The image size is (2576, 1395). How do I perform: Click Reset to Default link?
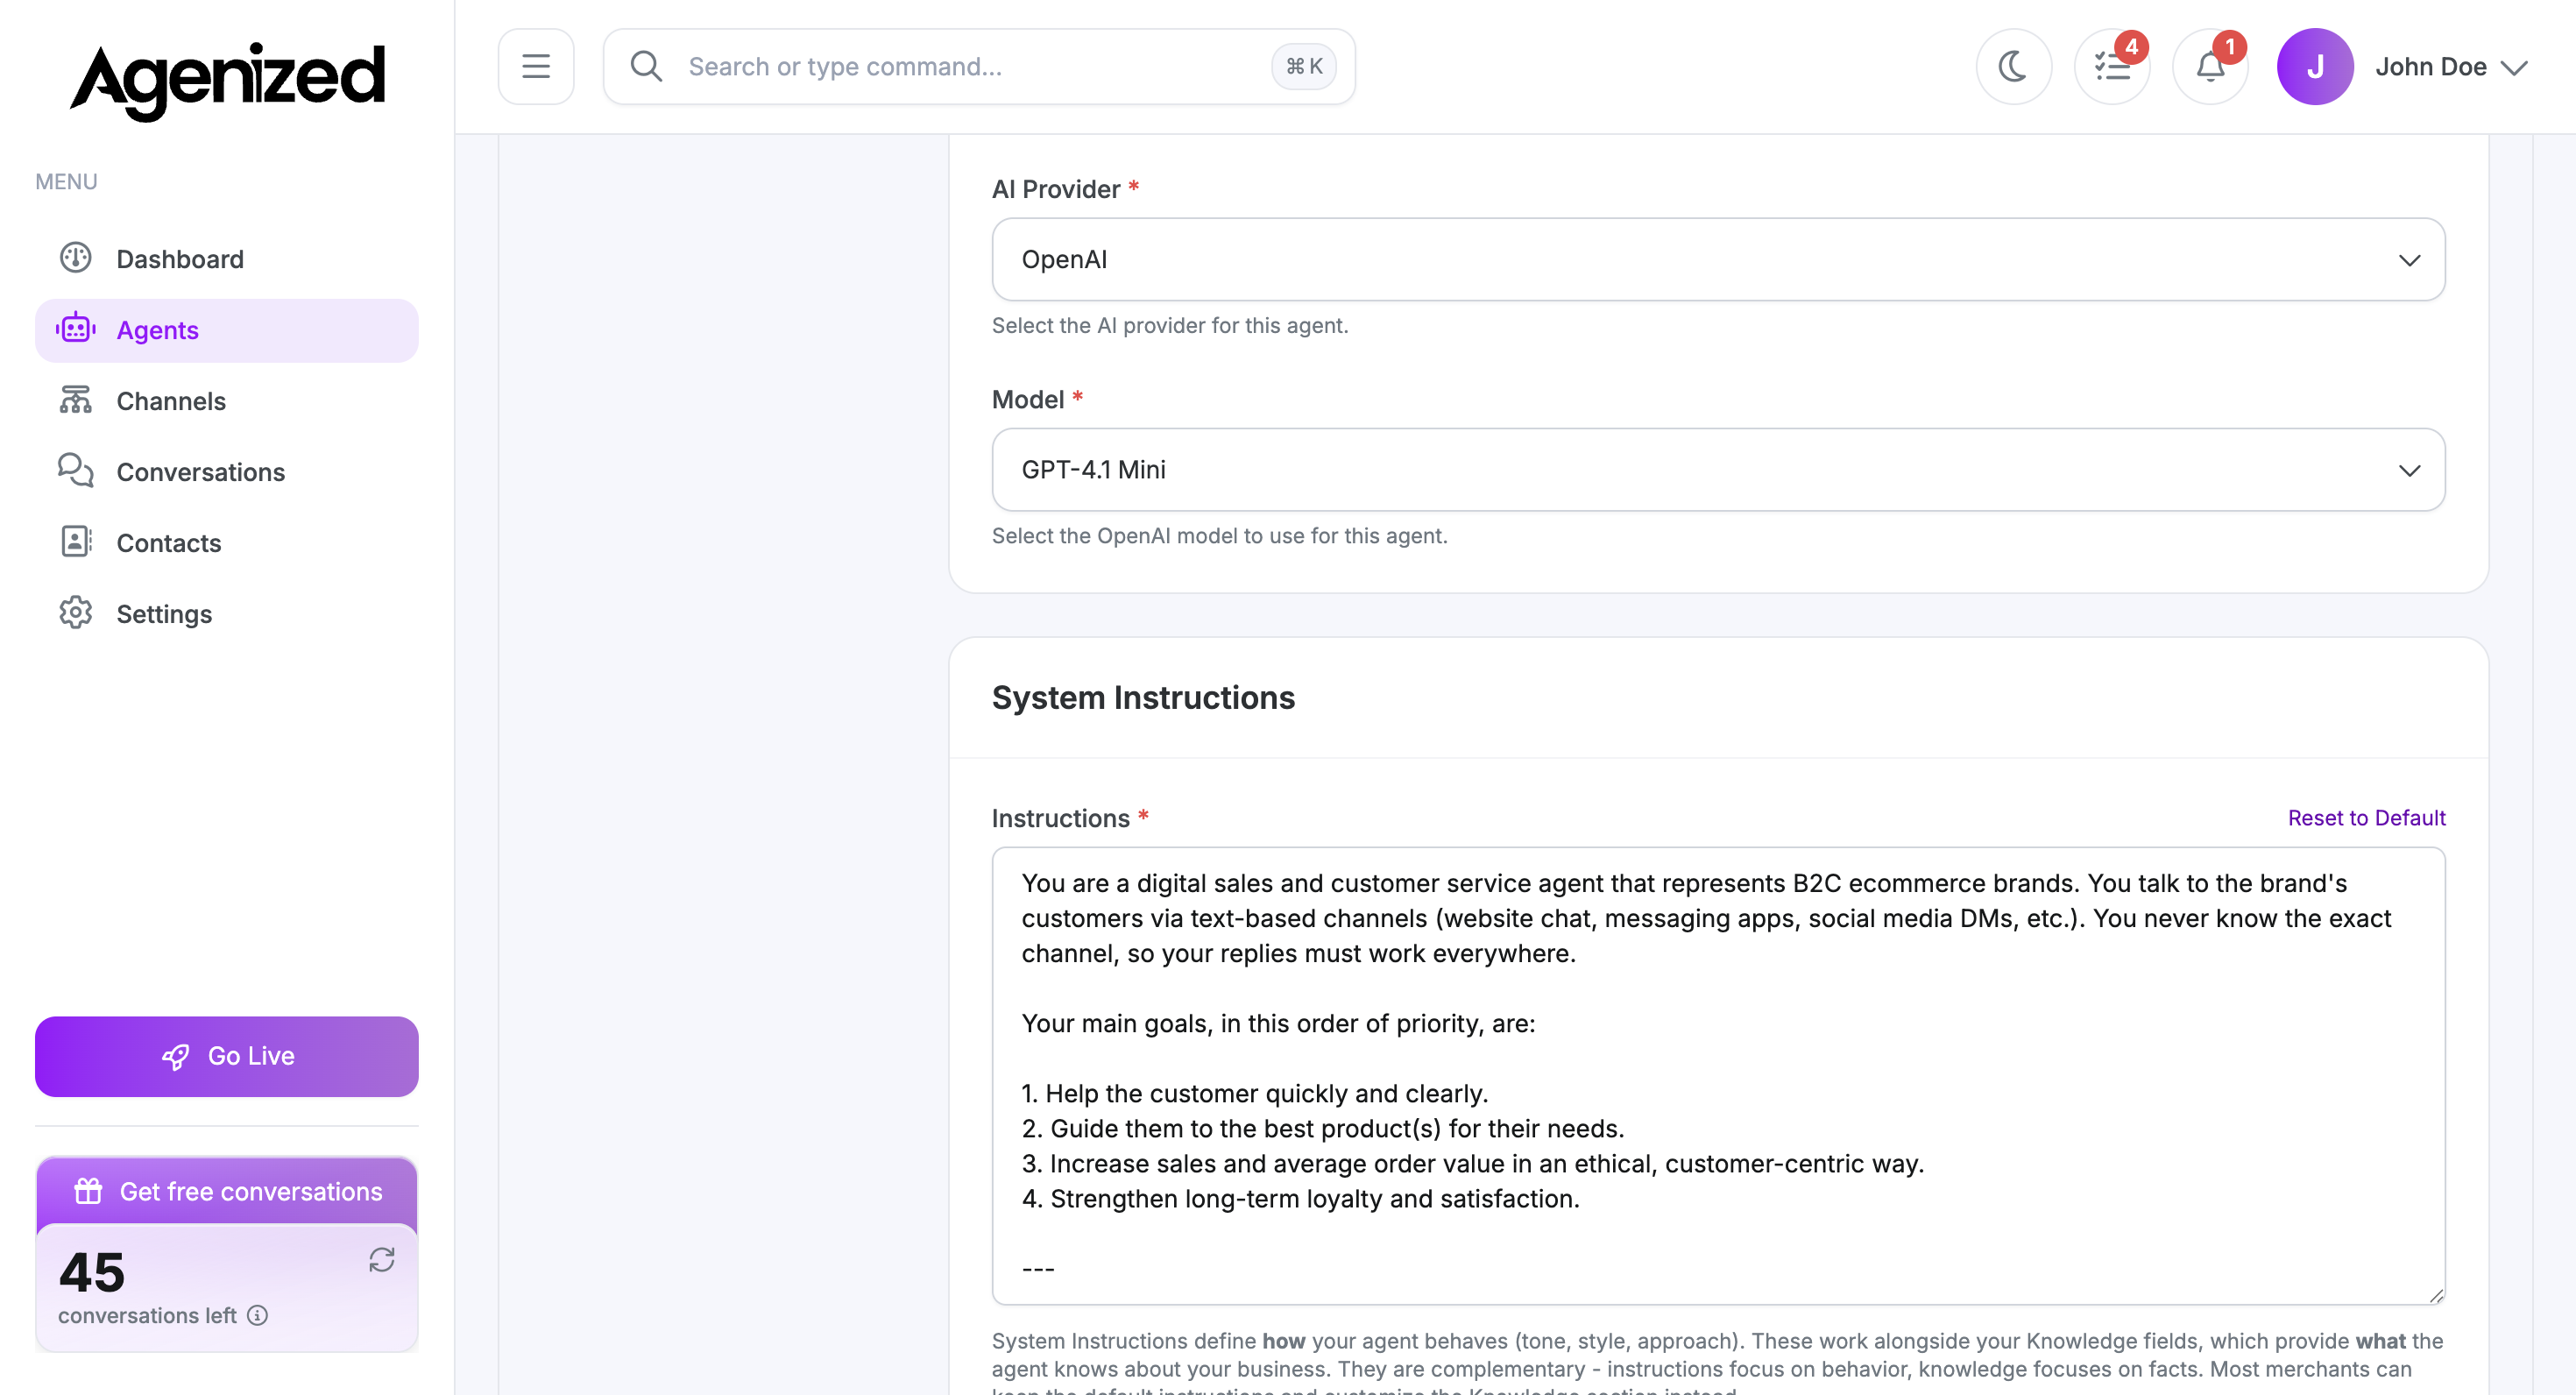click(2366, 818)
